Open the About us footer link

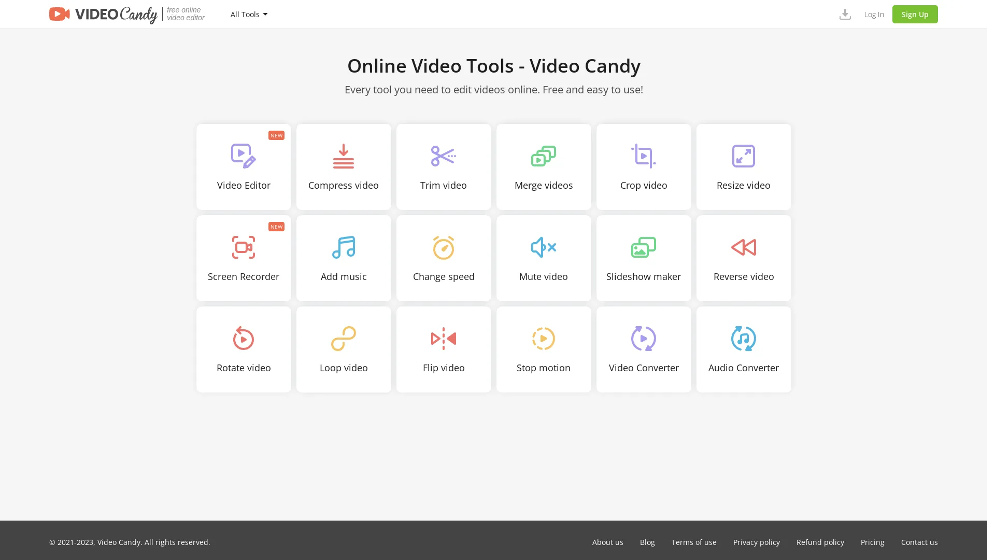pos(608,542)
